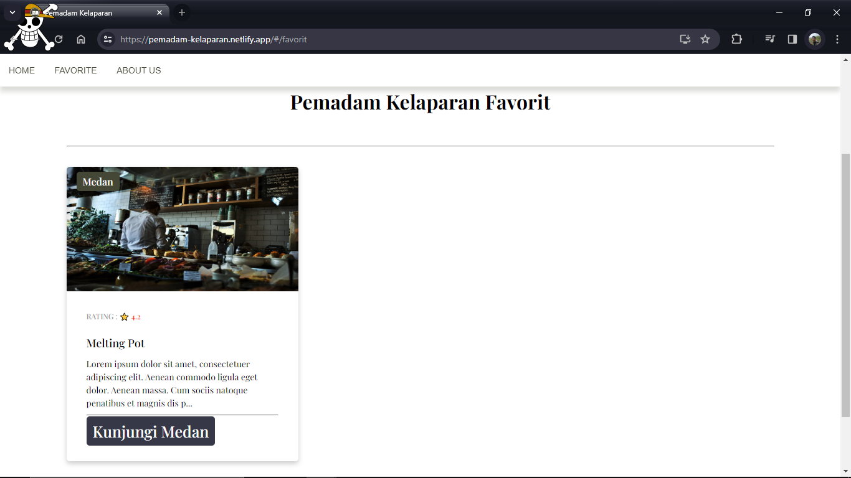Minimize the browser window

[779, 12]
